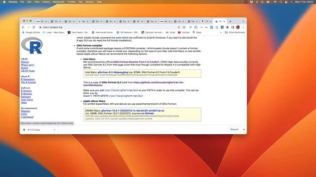Open the Window menu

coord(89,2)
